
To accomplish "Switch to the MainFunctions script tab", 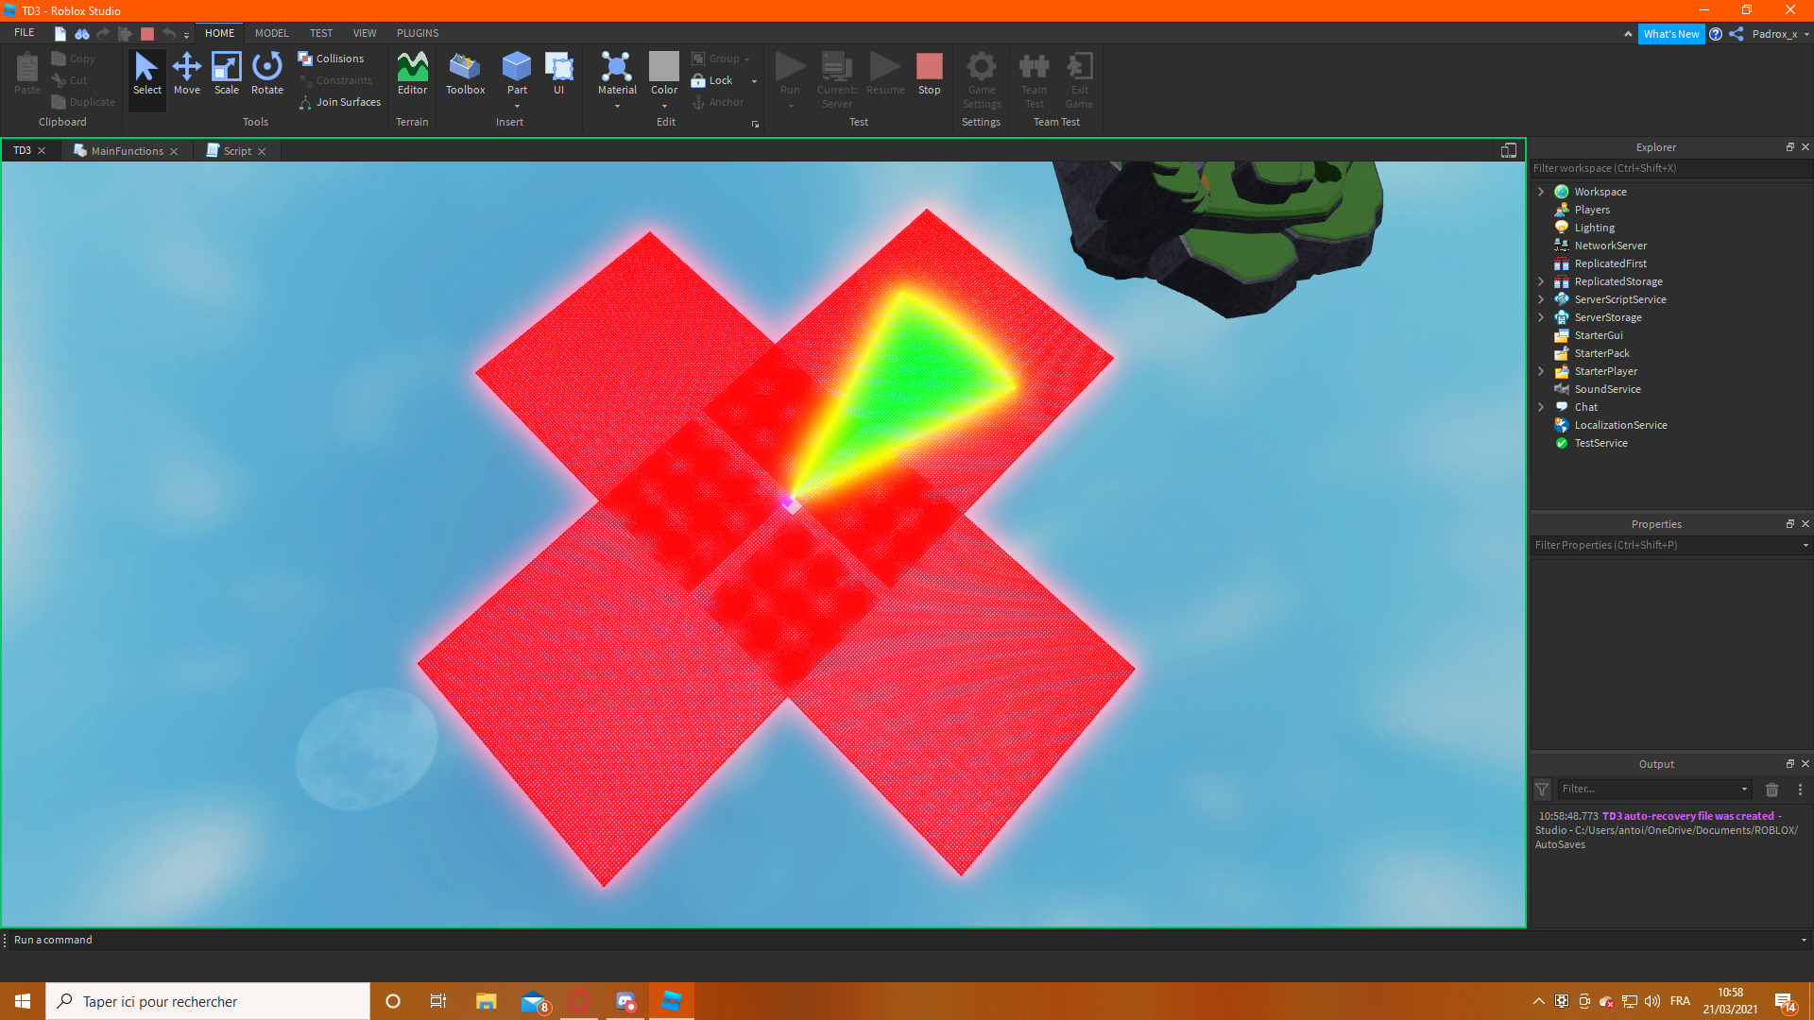I will tap(127, 151).
